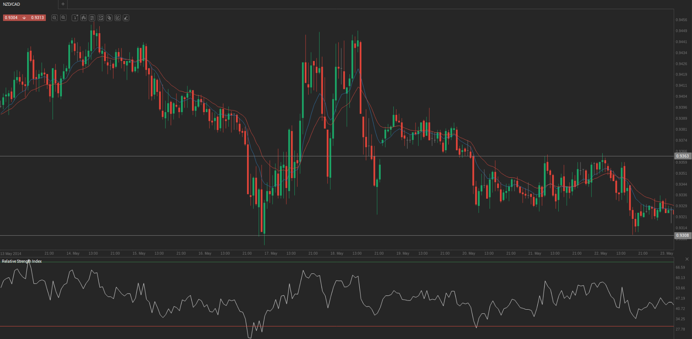The width and height of the screenshot is (692, 339).
Task: Click the duplicate chart pages icon
Action: coord(109,18)
